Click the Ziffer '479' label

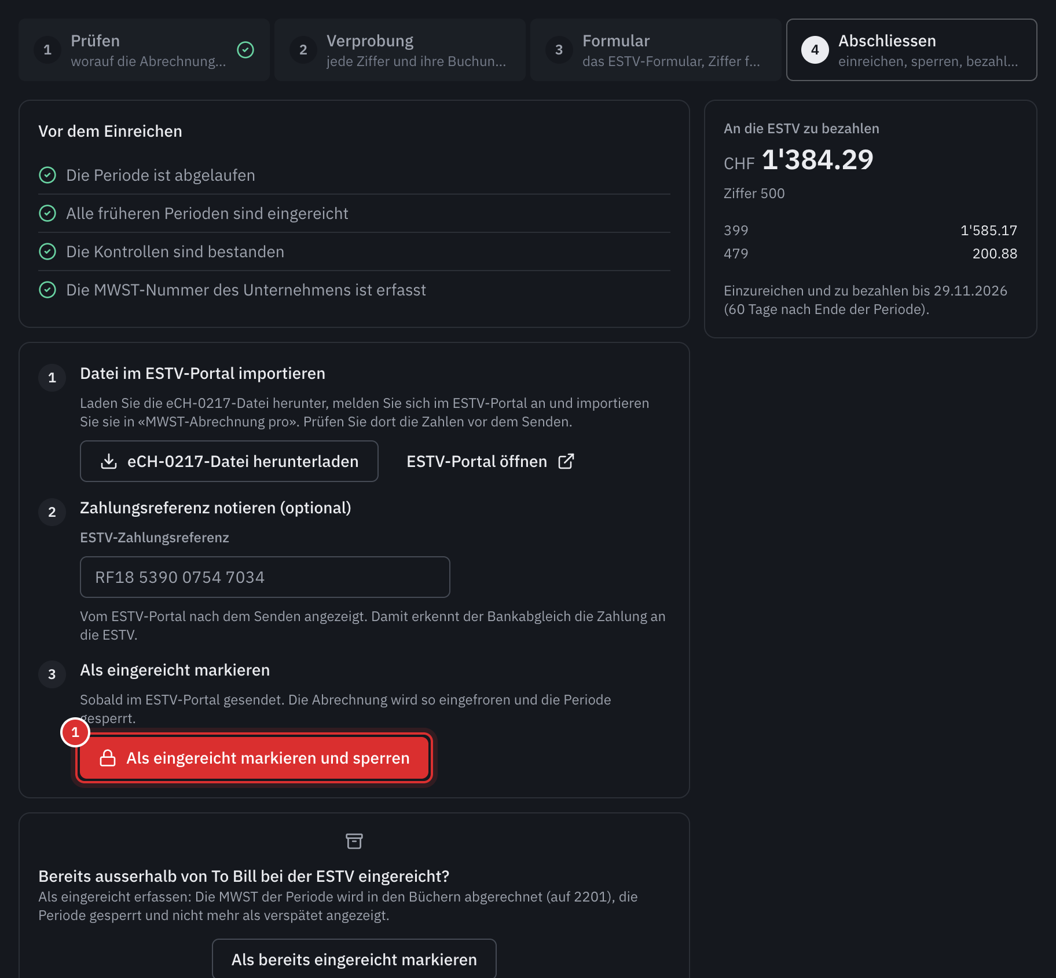[736, 254]
